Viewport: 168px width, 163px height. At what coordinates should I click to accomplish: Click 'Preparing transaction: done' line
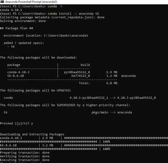[x=25, y=153]
